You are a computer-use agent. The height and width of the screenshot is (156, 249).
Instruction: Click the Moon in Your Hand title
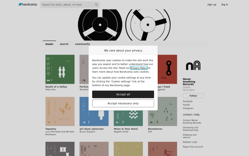coord(126,129)
